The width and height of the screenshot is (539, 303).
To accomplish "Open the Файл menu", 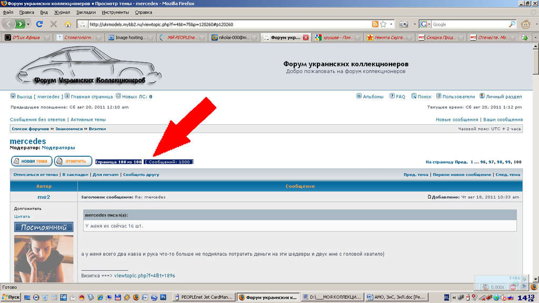I will point(8,13).
